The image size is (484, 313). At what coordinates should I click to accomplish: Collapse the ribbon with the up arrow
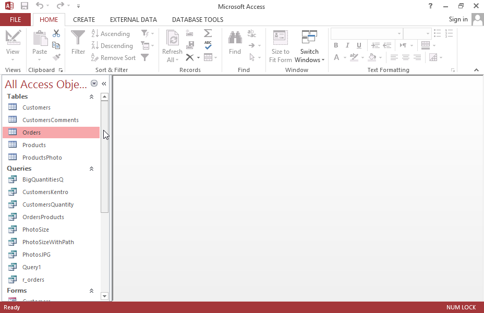click(476, 70)
